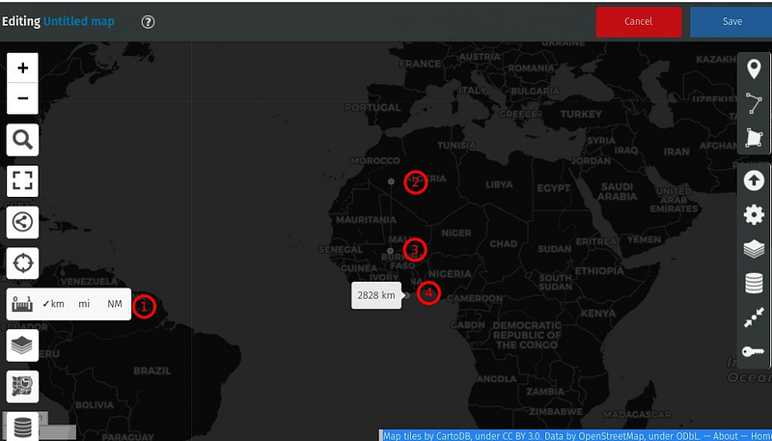Switch measurement unit to mi
772x441 pixels.
84,304
